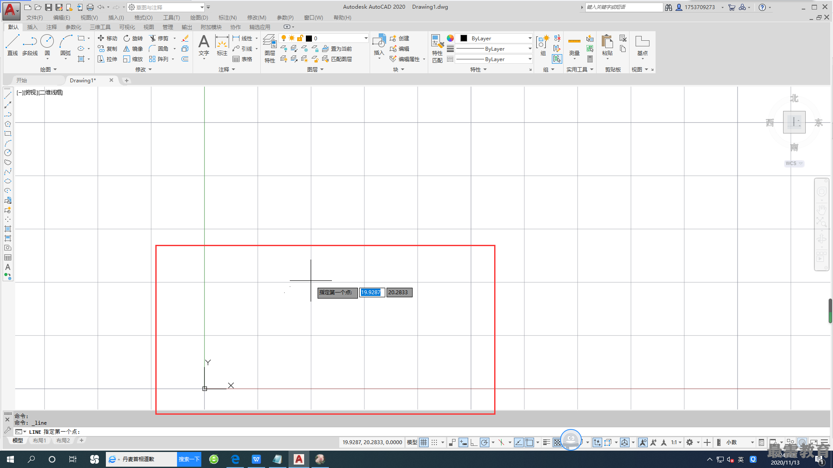Click 匹配图层 button
The width and height of the screenshot is (833, 468).
coord(337,59)
